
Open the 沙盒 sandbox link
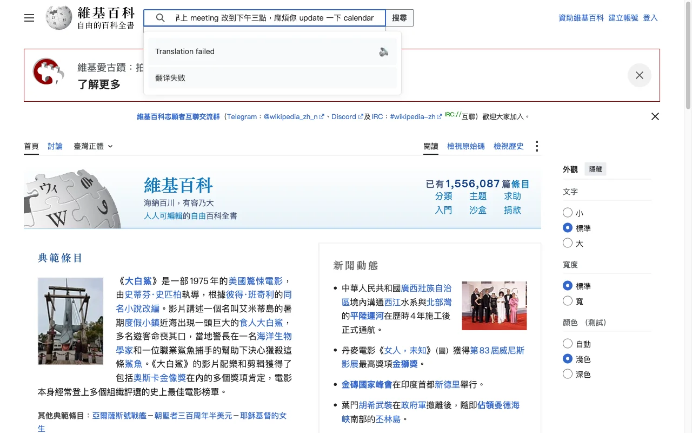[478, 210]
